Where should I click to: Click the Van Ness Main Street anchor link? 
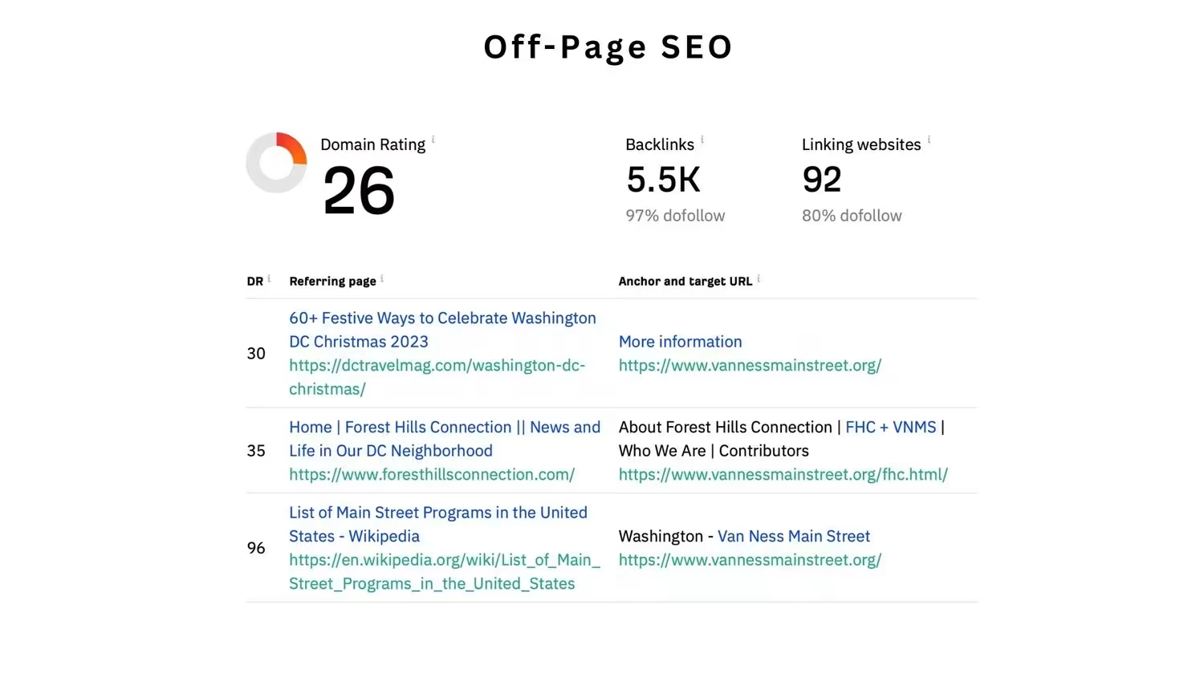pos(794,536)
